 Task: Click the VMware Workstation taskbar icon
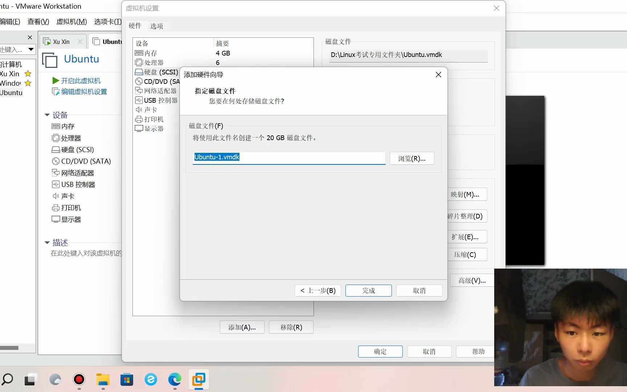pos(198,380)
